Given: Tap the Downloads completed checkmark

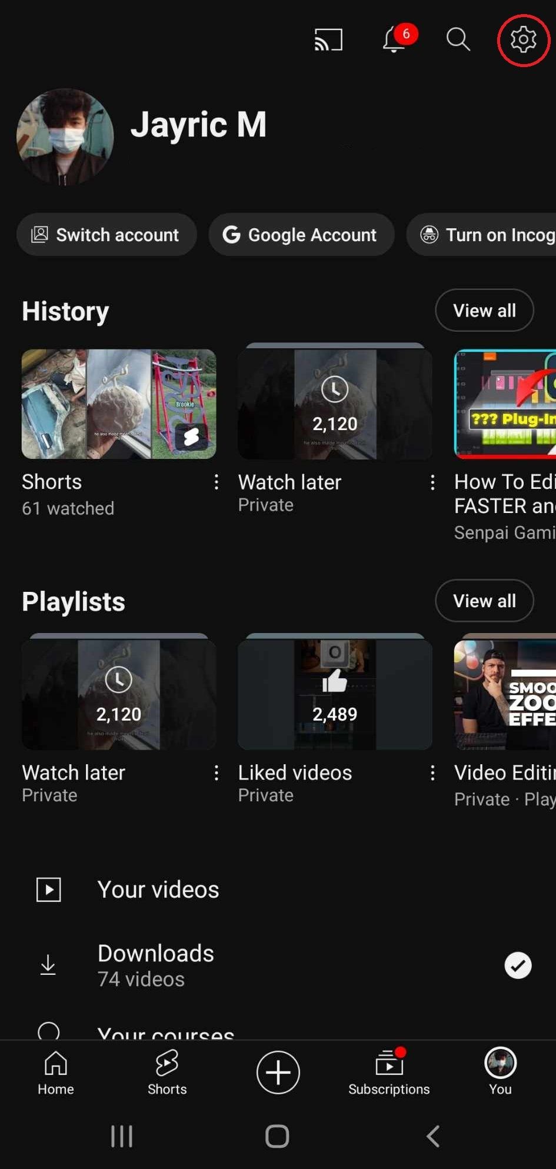Looking at the screenshot, I should pyautogui.click(x=518, y=965).
